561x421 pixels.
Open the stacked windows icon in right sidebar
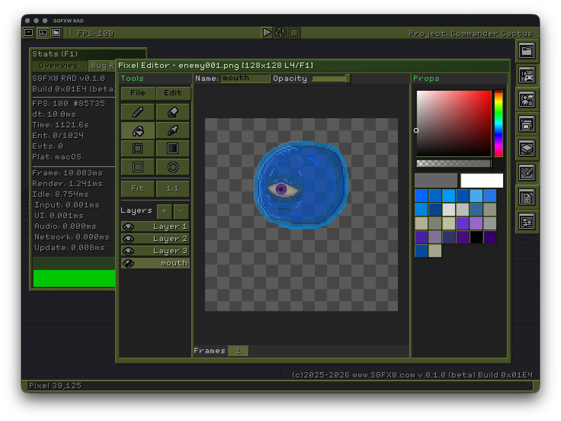(527, 124)
